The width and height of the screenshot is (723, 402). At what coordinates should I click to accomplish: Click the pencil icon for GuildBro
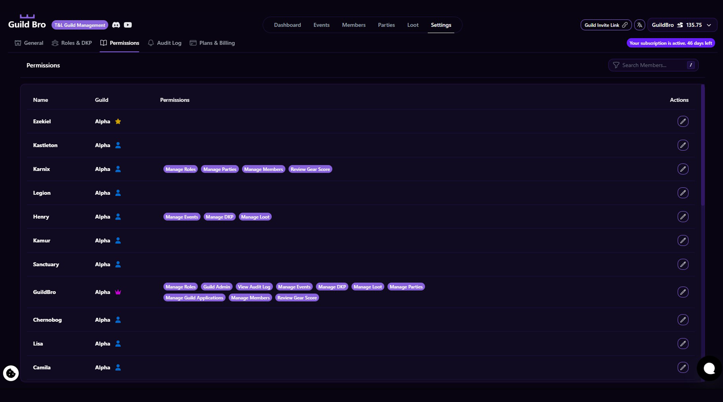(x=683, y=292)
